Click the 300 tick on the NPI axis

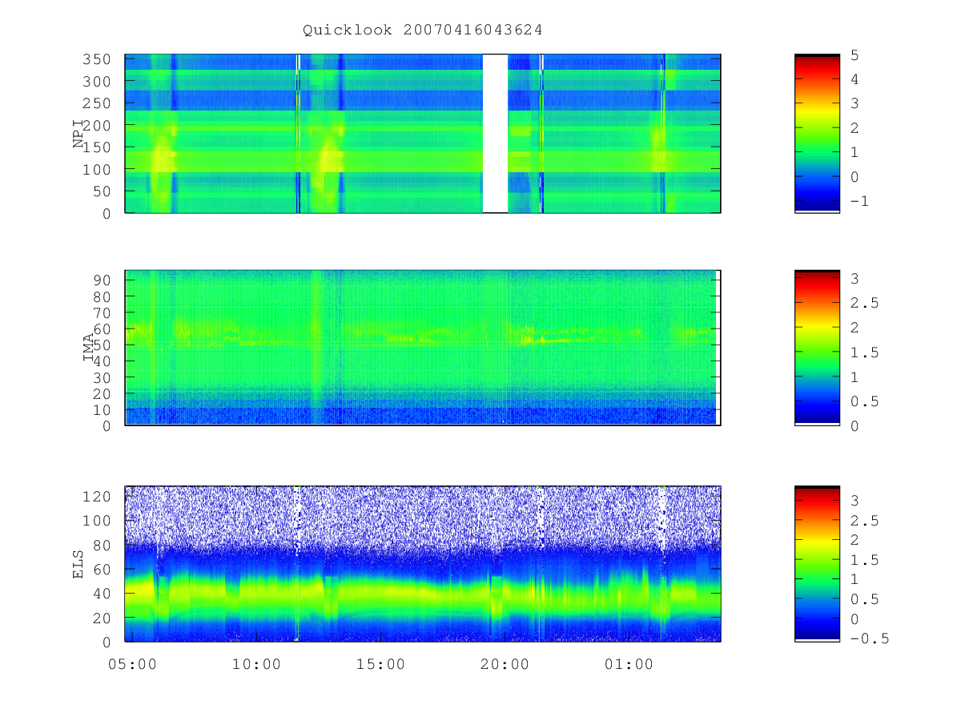99,82
